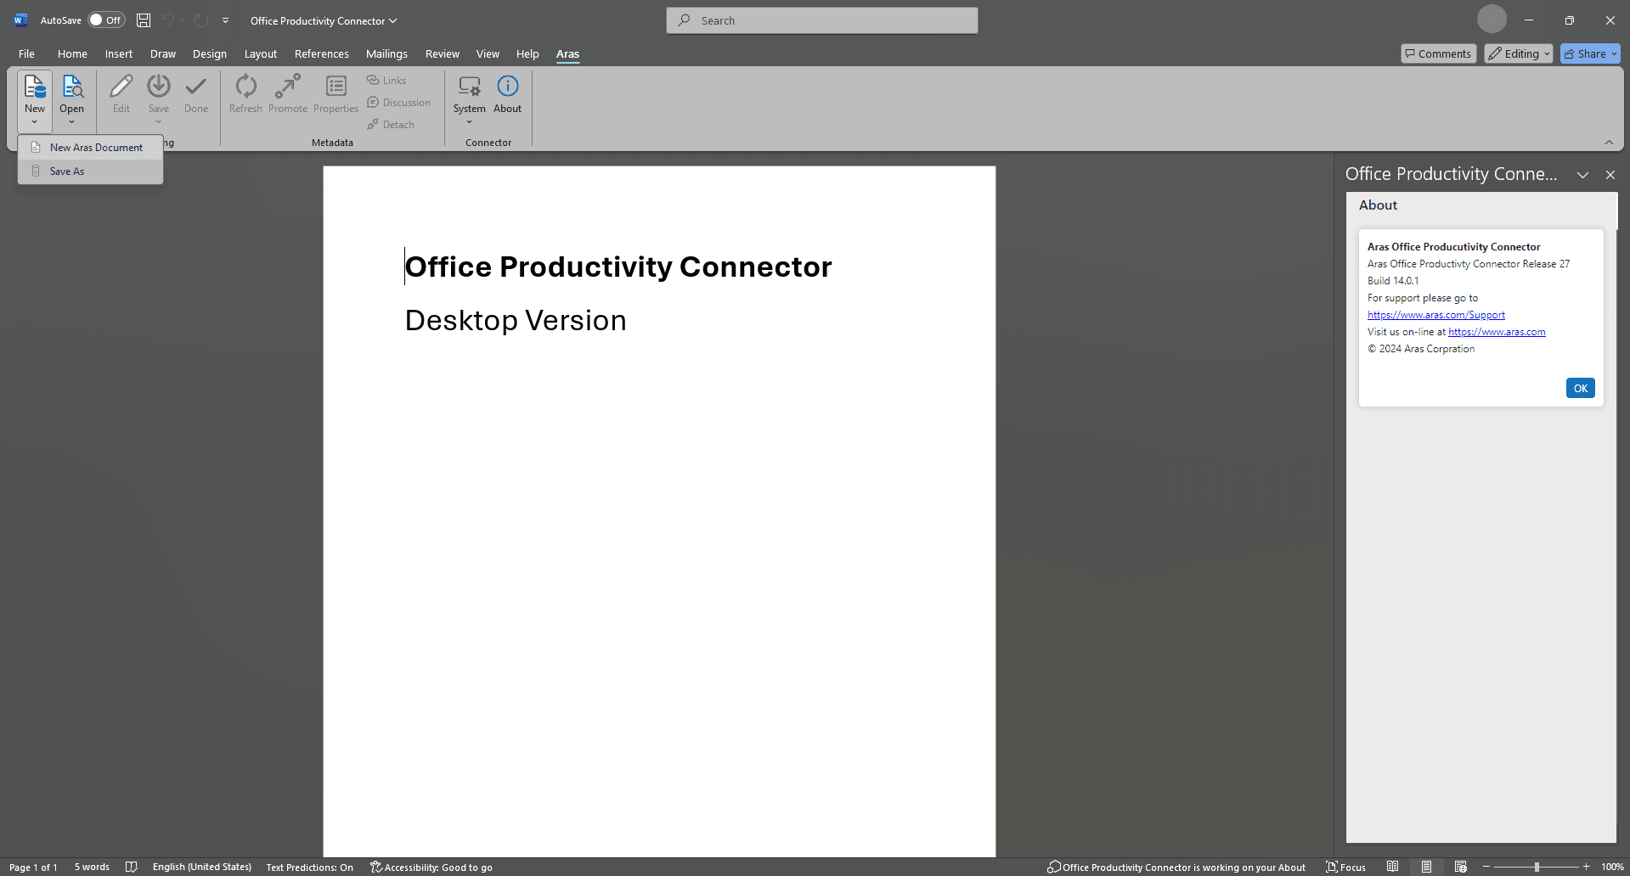Click English (United States) language indicator
The height and width of the screenshot is (876, 1630).
click(202, 867)
